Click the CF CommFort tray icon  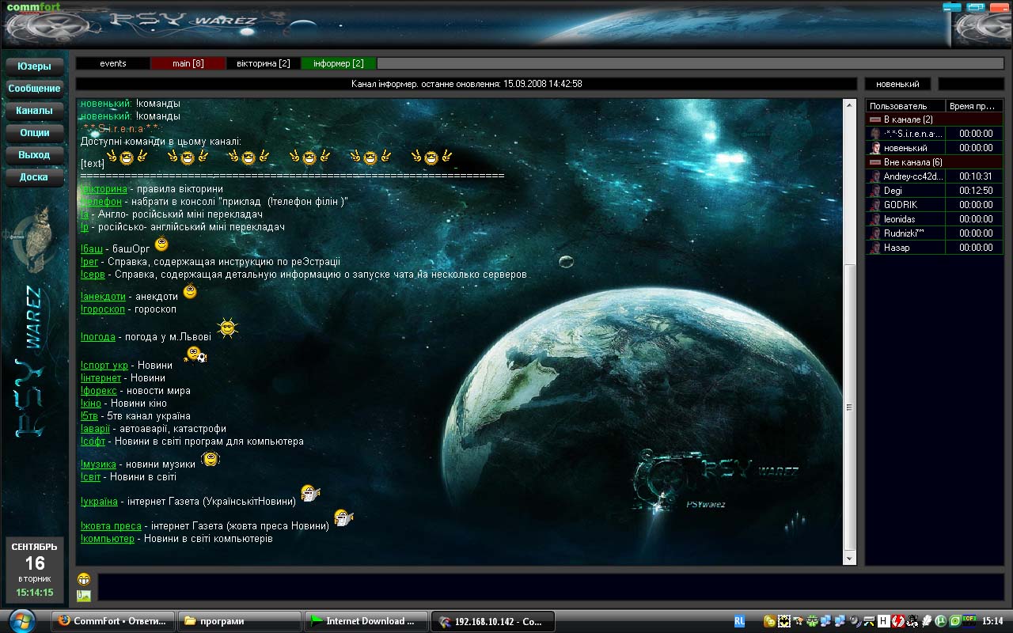970,621
